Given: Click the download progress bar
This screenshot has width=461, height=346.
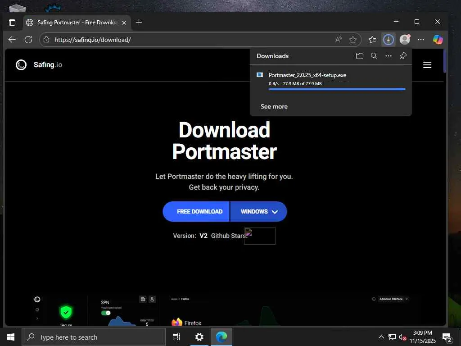Looking at the screenshot, I should [337, 89].
